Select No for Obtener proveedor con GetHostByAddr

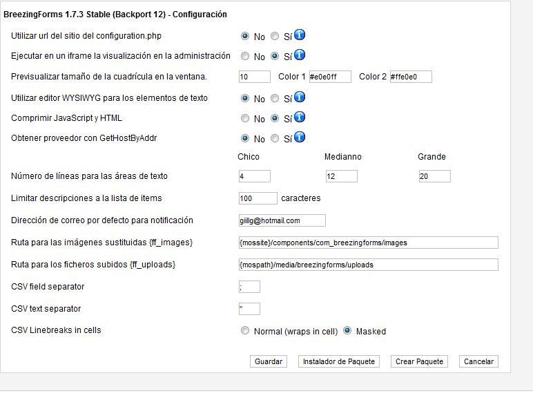click(x=244, y=138)
